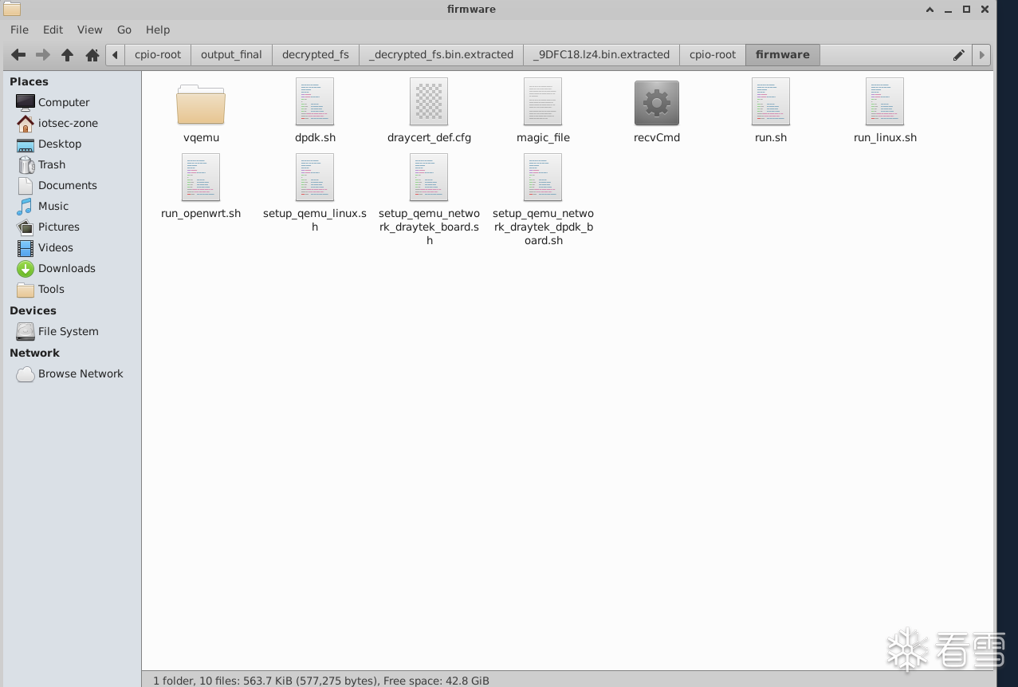Open Browse Network under Network

point(72,373)
